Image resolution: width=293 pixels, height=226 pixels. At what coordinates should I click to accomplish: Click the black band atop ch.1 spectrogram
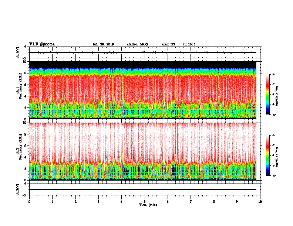(x=143, y=65)
